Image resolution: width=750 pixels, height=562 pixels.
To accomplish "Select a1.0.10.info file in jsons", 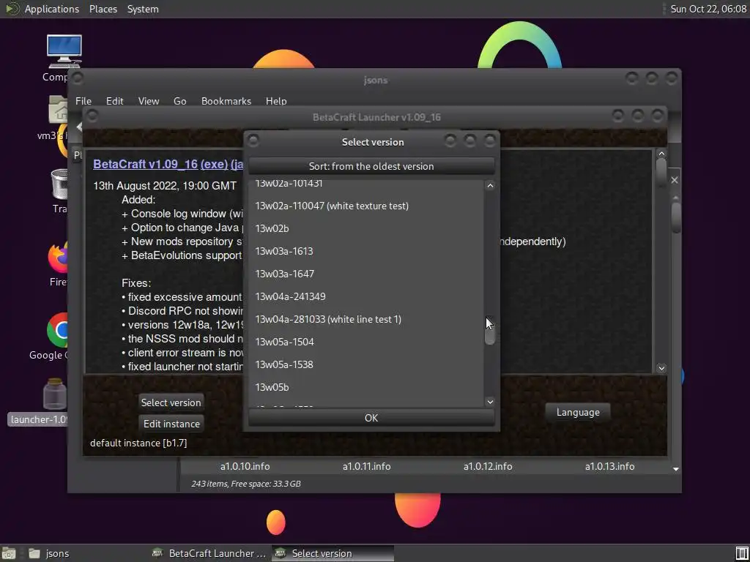I will [x=245, y=466].
